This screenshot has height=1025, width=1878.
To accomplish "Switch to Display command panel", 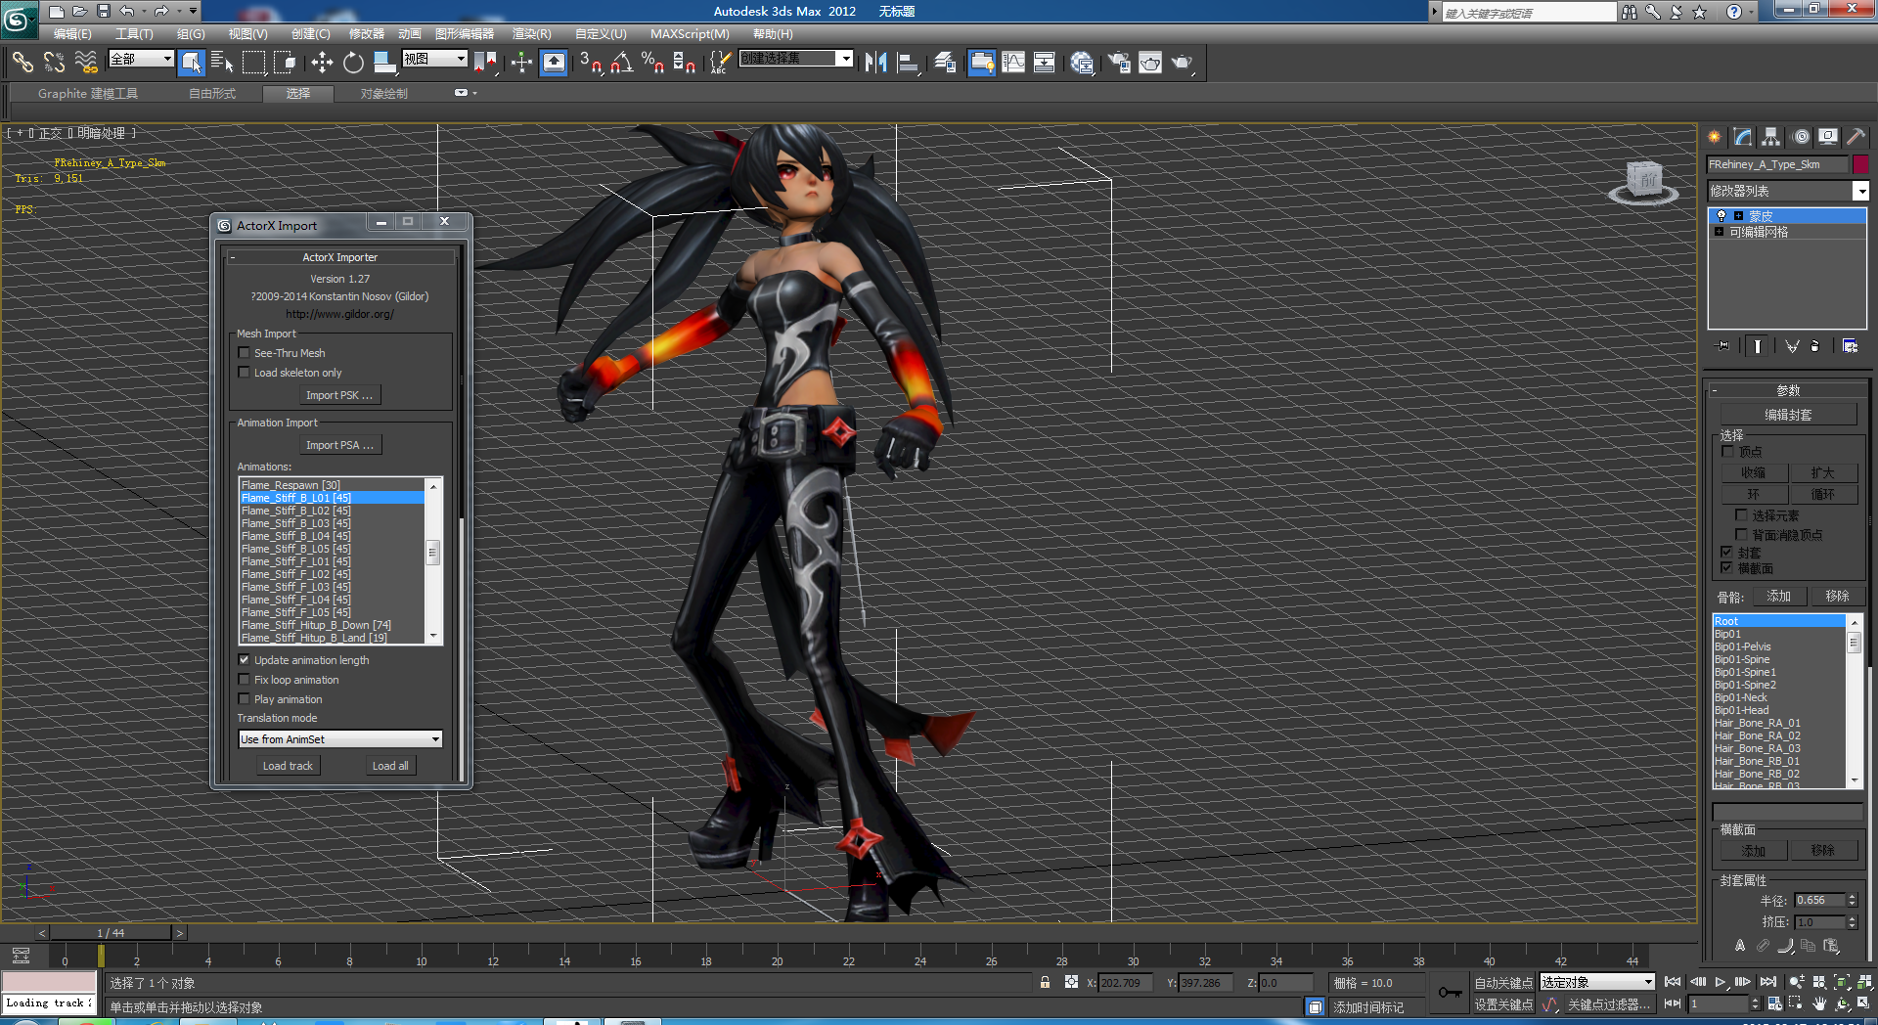I will [1828, 137].
